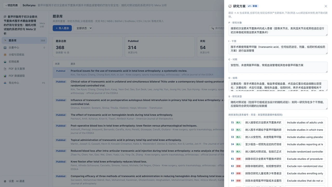Click the 题录总数 368 stat card
This screenshot has height=187, width=332.
tap(88, 47)
